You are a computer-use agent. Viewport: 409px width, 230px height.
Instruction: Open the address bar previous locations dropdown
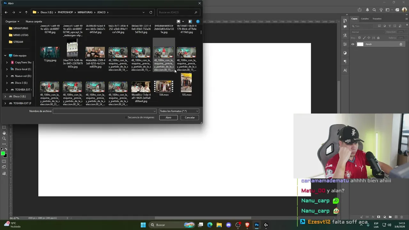coord(143,12)
